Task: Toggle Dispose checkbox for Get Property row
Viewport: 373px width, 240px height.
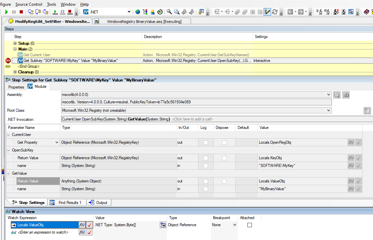Action: coord(224,142)
